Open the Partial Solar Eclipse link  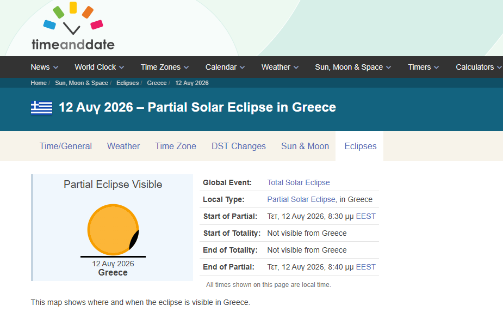[x=301, y=199]
